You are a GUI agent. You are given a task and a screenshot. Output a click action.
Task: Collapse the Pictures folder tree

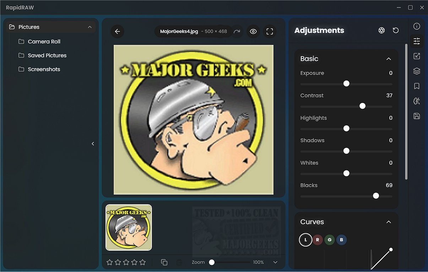click(90, 27)
